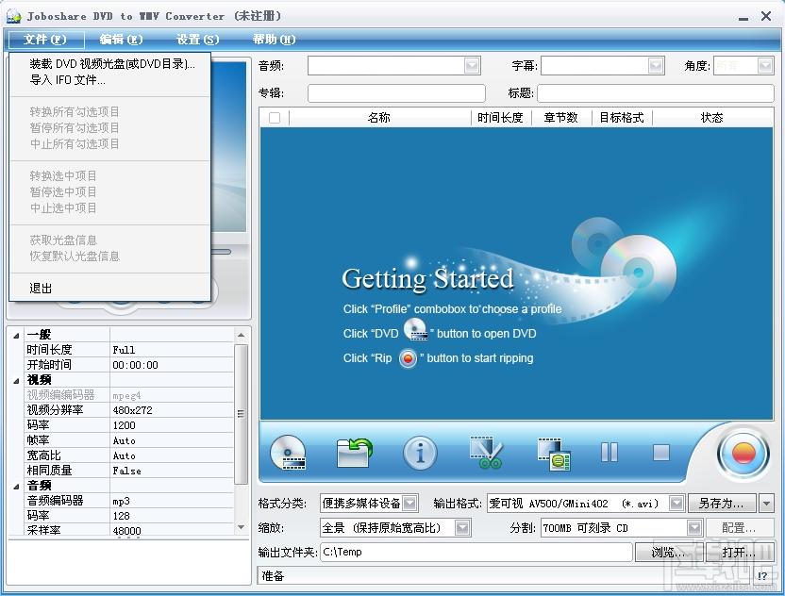Screen dimensions: 785x596
Task: Choose 装载 DVD 视频光盘 menu entry
Action: [110, 63]
